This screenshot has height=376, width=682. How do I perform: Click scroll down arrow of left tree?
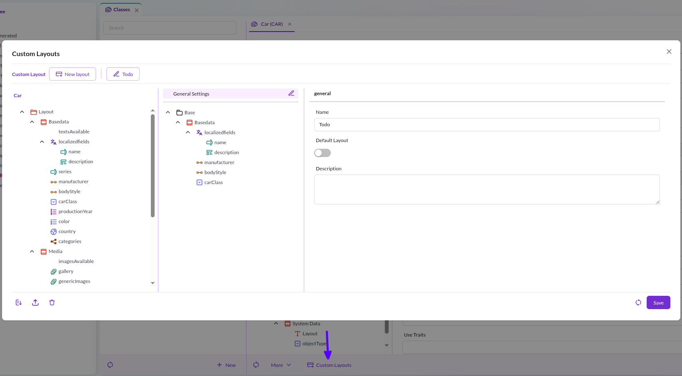pos(153,283)
